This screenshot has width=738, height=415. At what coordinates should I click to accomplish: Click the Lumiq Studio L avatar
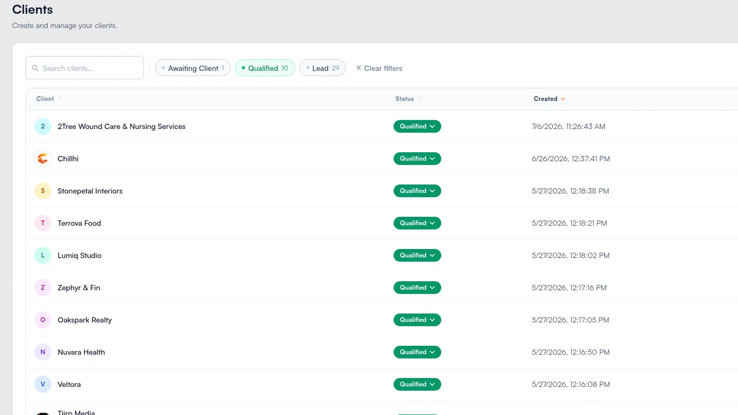[43, 255]
